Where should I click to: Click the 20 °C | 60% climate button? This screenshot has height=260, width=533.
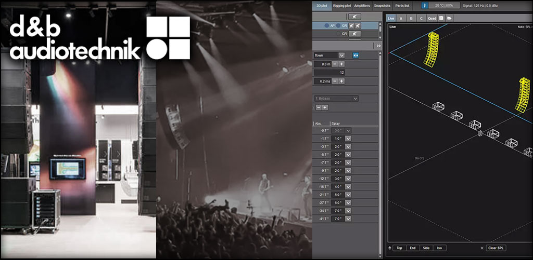[445, 6]
